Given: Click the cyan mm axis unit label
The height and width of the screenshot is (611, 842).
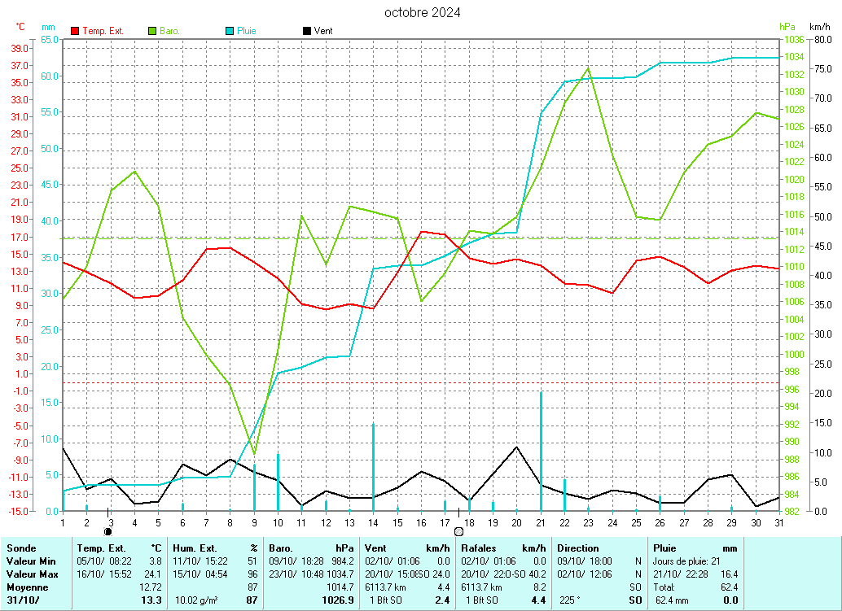Looking at the screenshot, I should tap(48, 27).
